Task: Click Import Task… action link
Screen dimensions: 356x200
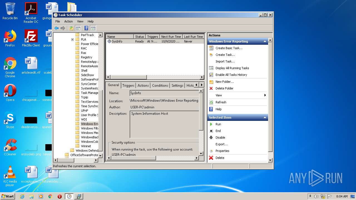Action: tap(225, 61)
